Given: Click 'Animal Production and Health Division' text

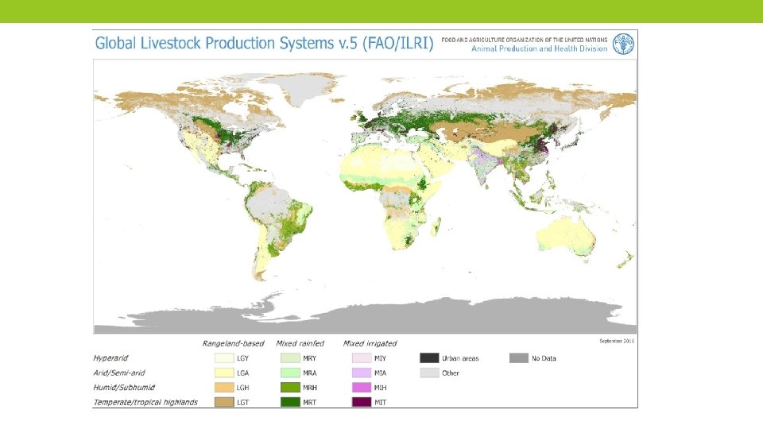Looking at the screenshot, I should (539, 48).
